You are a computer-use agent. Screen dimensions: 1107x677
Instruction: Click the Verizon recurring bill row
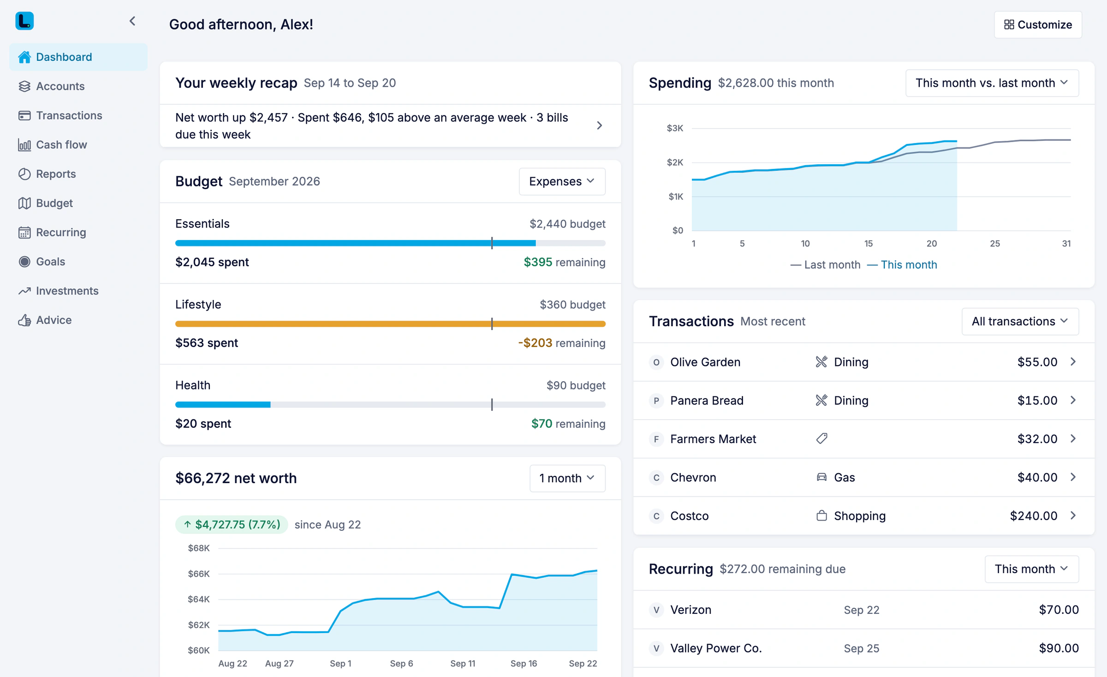tap(863, 610)
